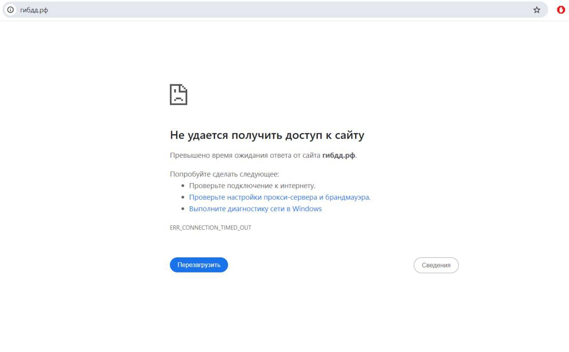Click the sad page error icon
This screenshot has width=569, height=352.
(178, 95)
